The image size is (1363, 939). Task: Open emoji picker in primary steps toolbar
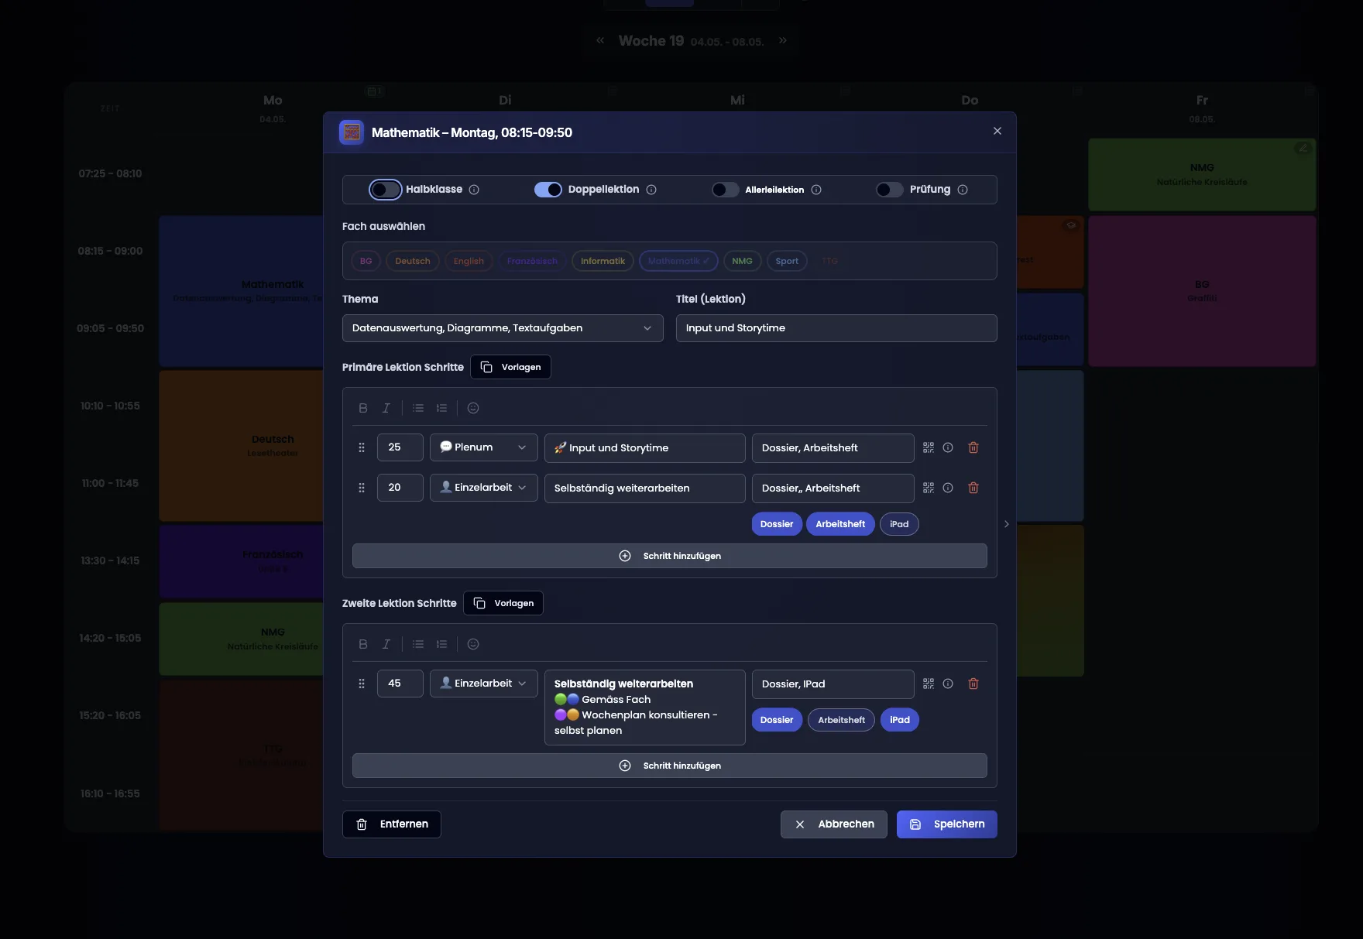pyautogui.click(x=473, y=408)
